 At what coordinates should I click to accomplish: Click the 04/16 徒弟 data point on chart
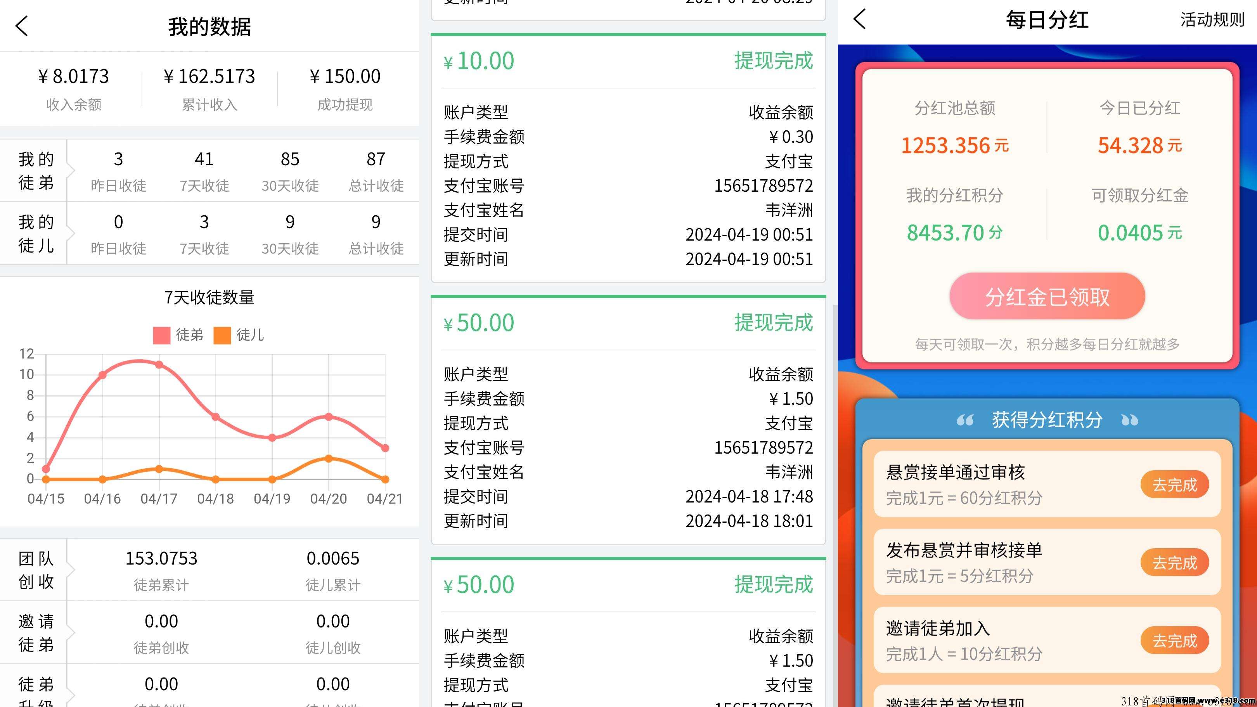coord(102,375)
